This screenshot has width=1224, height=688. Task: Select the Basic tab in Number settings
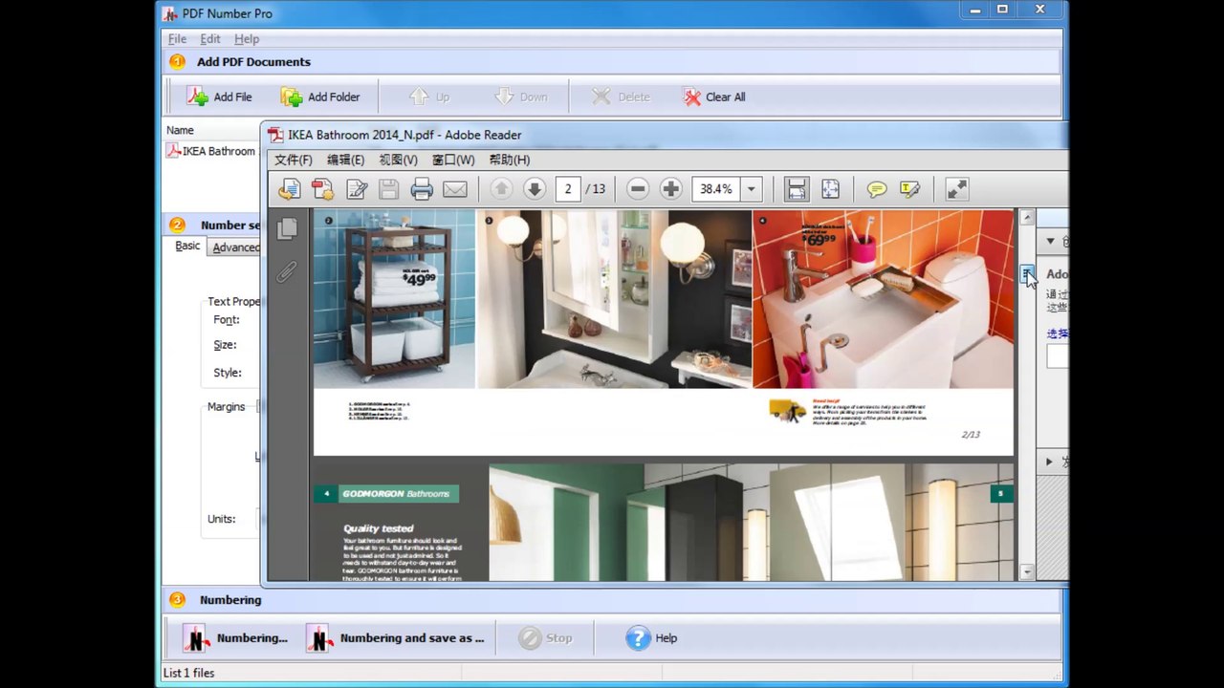point(187,247)
